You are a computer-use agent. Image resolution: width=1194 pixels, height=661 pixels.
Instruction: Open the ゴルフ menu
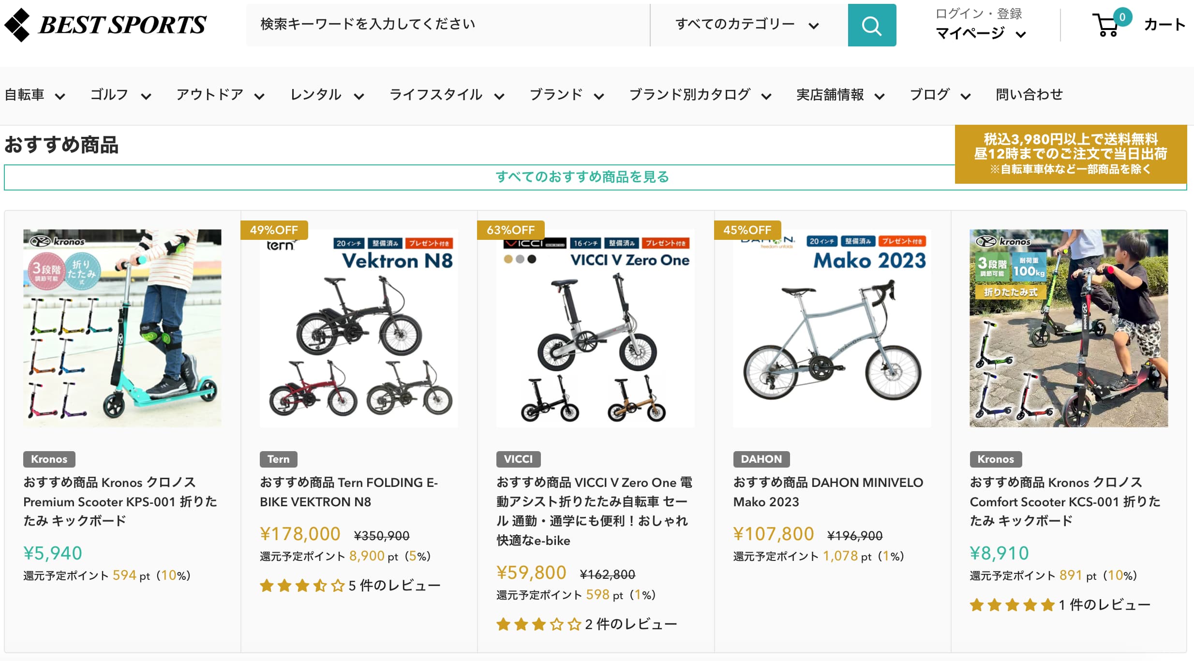point(120,95)
